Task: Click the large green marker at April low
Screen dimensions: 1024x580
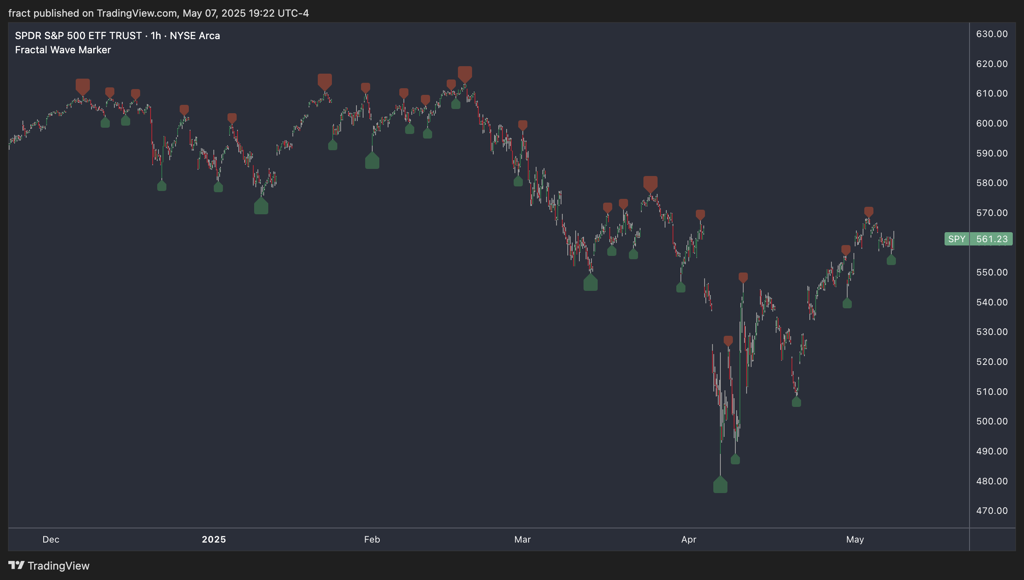Action: pos(720,485)
